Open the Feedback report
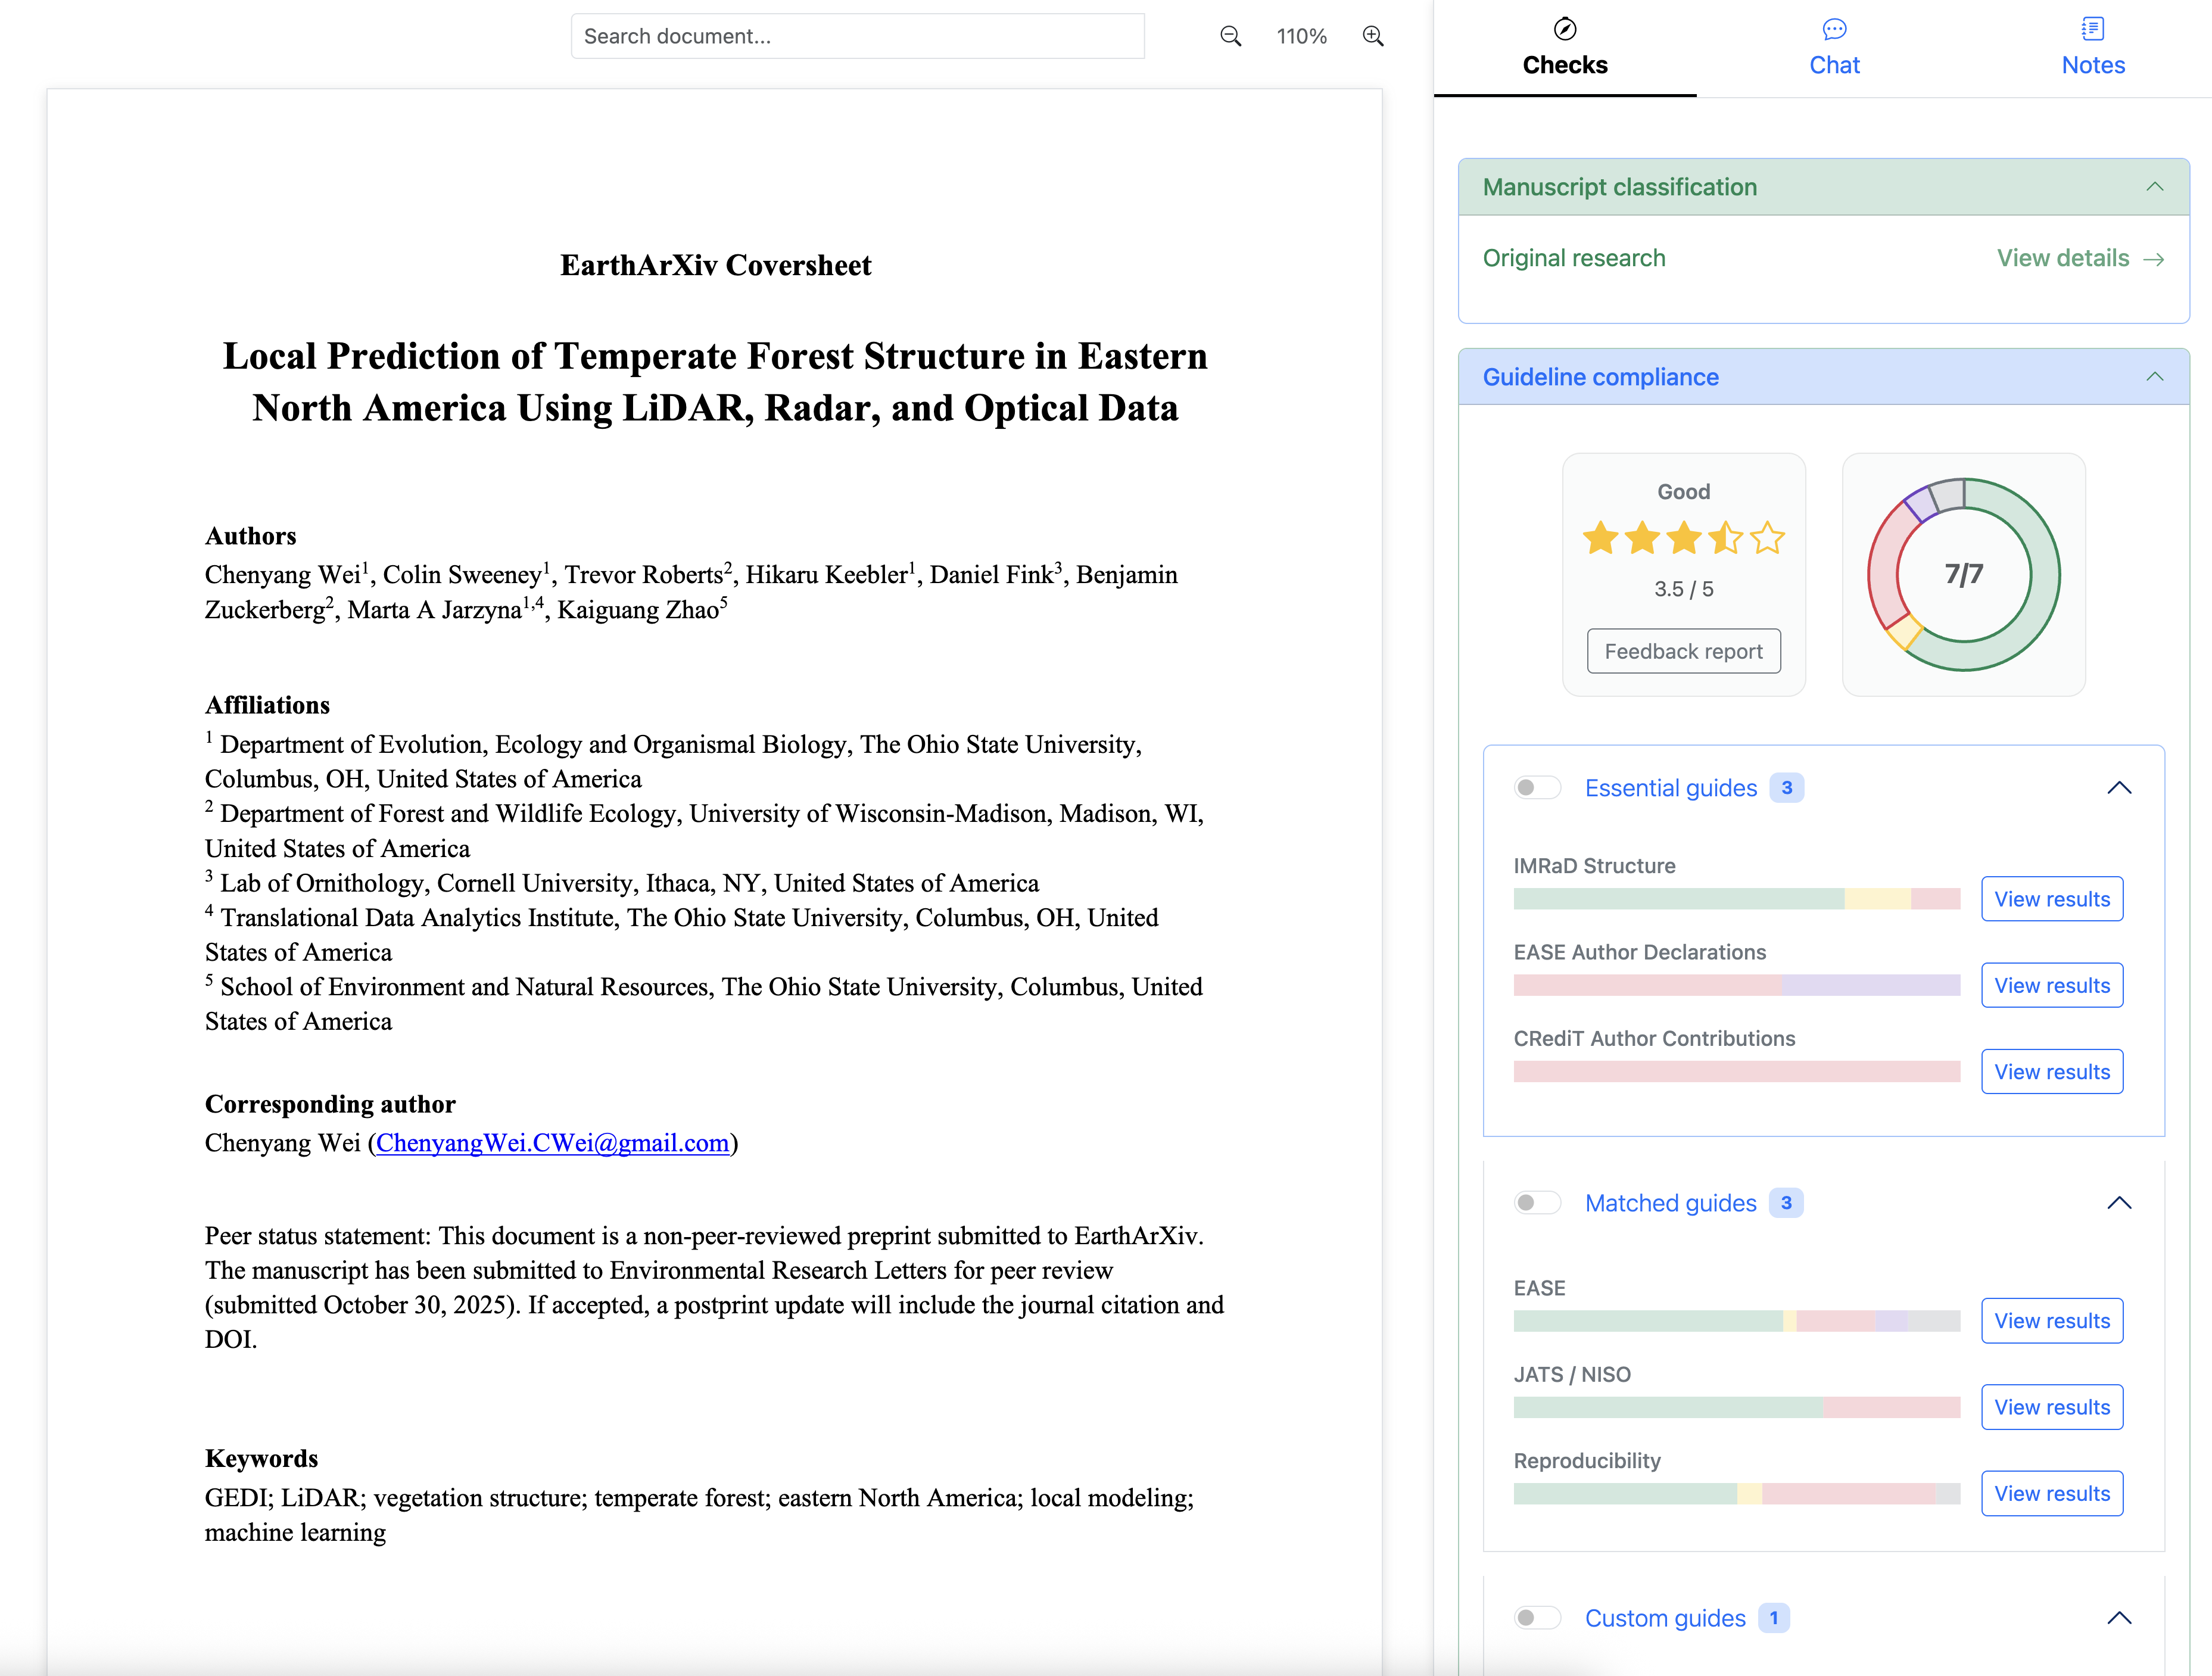The image size is (2212, 1676). pos(1683,651)
